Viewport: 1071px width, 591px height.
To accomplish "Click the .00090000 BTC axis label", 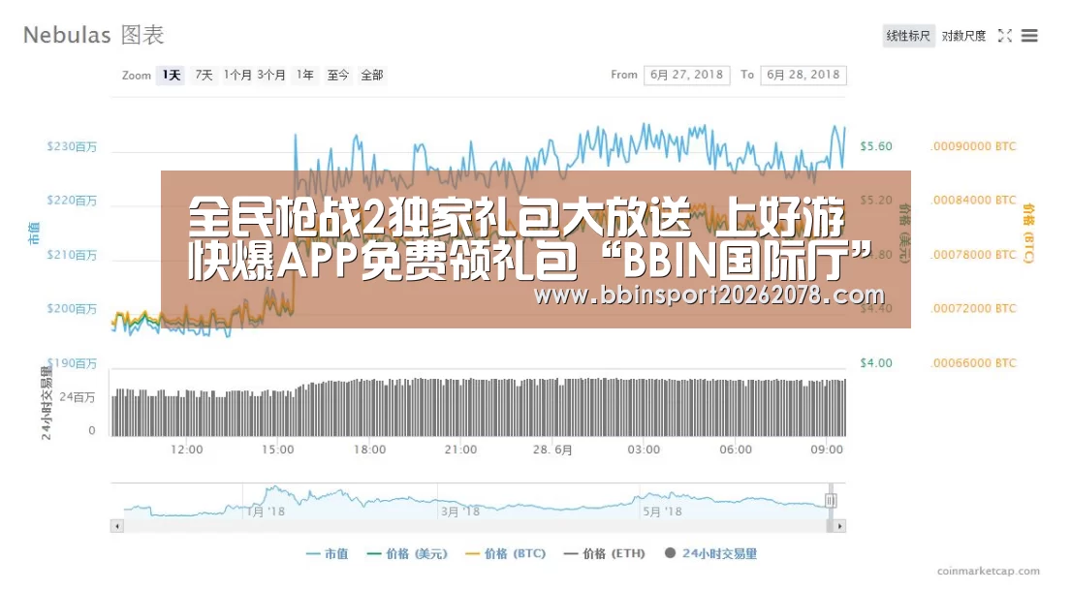I will click(x=973, y=146).
